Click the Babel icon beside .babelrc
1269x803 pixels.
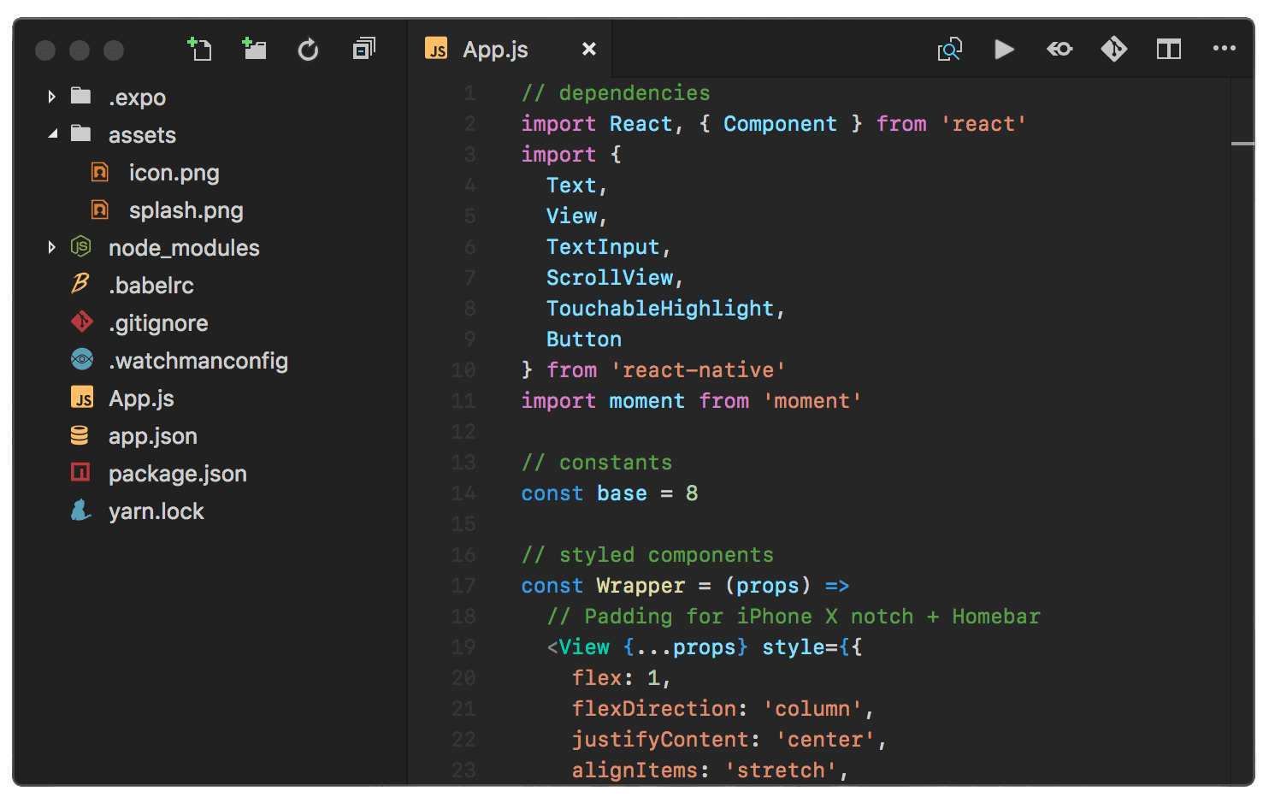[x=80, y=284]
